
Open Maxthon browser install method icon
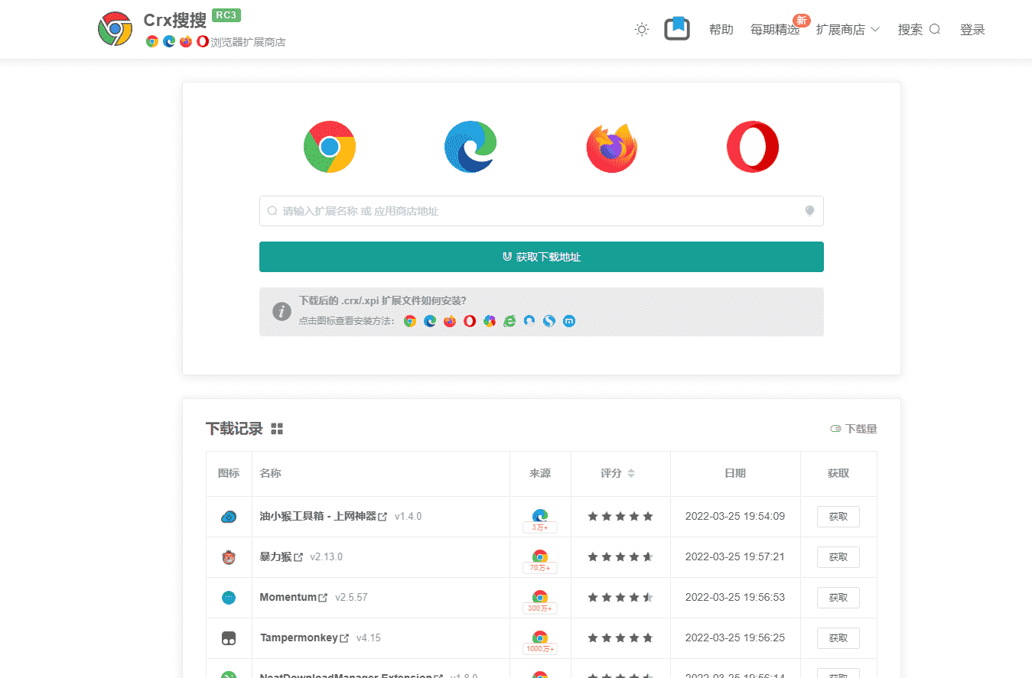tap(569, 321)
